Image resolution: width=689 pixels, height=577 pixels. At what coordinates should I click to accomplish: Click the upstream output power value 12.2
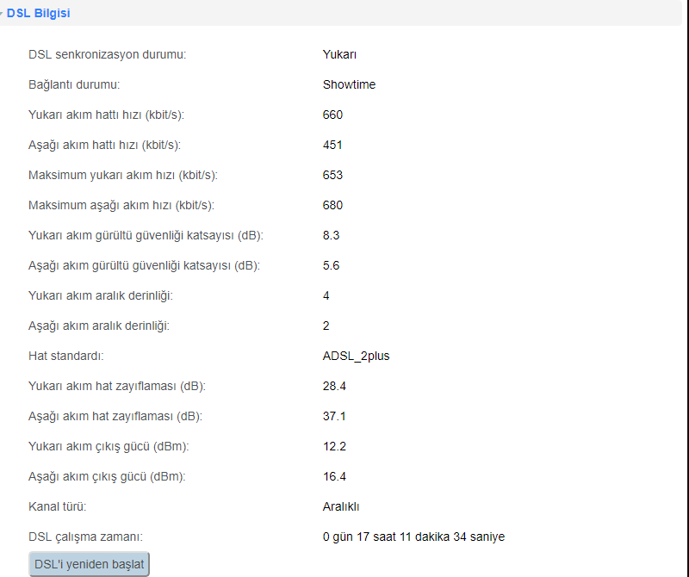[334, 446]
